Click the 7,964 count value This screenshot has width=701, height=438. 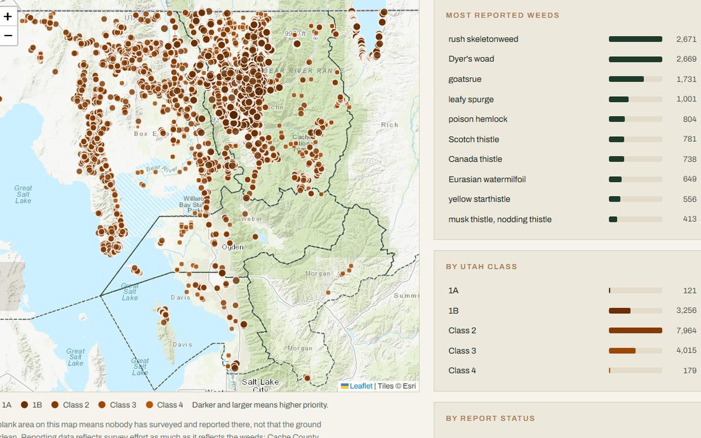686,331
